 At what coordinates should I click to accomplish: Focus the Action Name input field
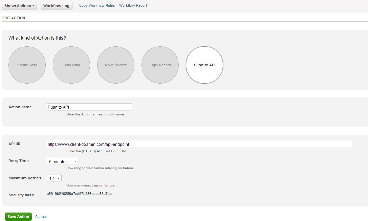coord(89,107)
